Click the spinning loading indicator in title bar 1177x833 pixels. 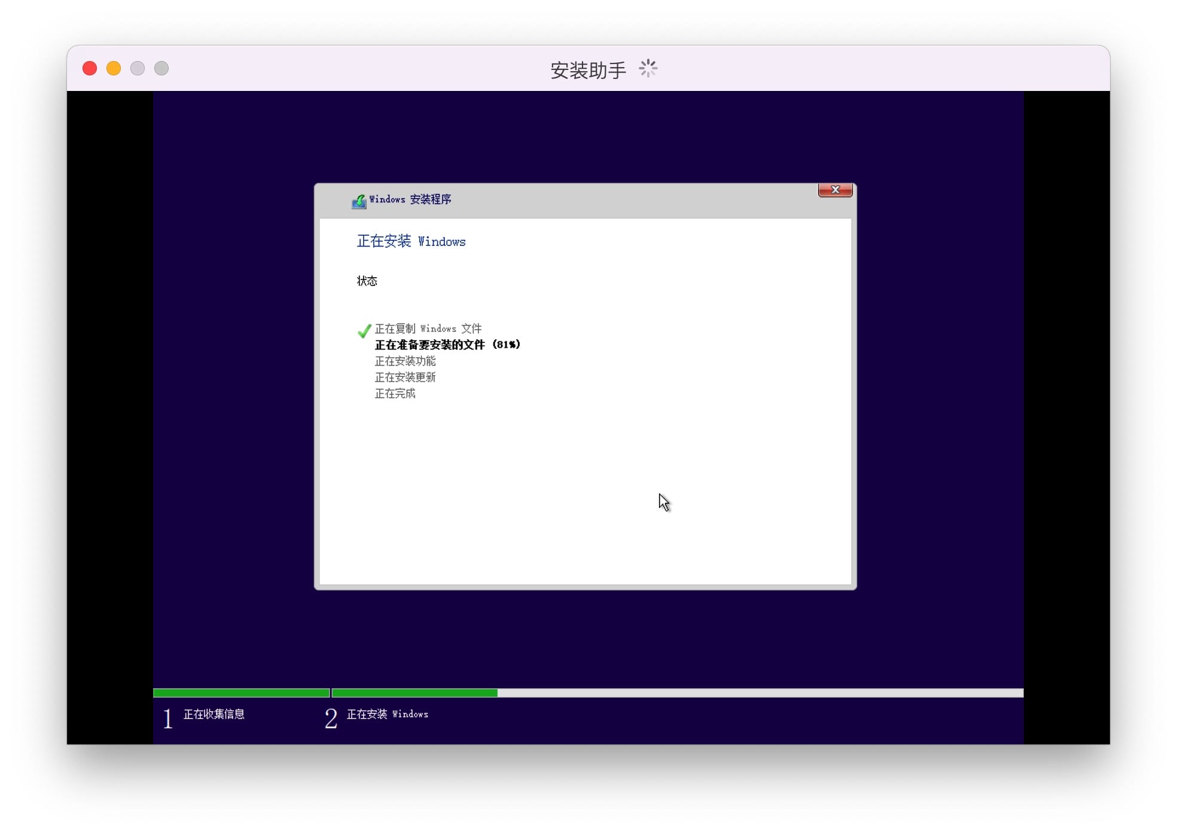pyautogui.click(x=648, y=69)
